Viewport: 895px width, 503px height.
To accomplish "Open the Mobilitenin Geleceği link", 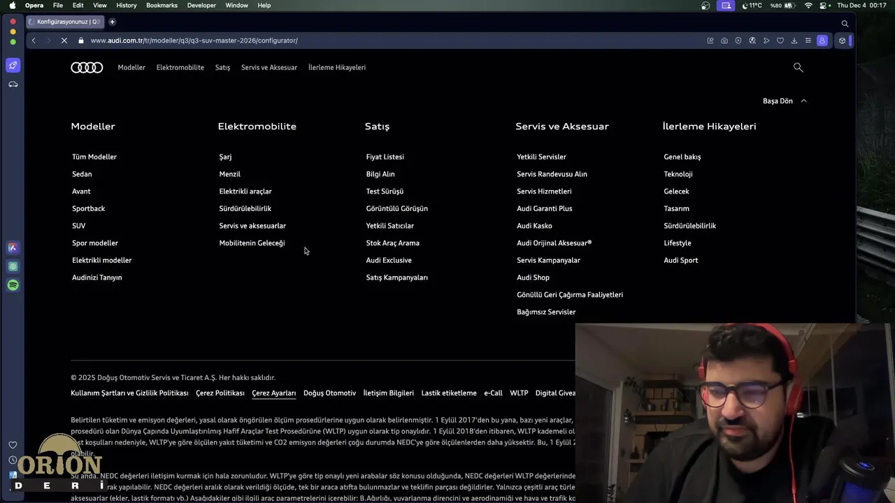I will tap(252, 243).
